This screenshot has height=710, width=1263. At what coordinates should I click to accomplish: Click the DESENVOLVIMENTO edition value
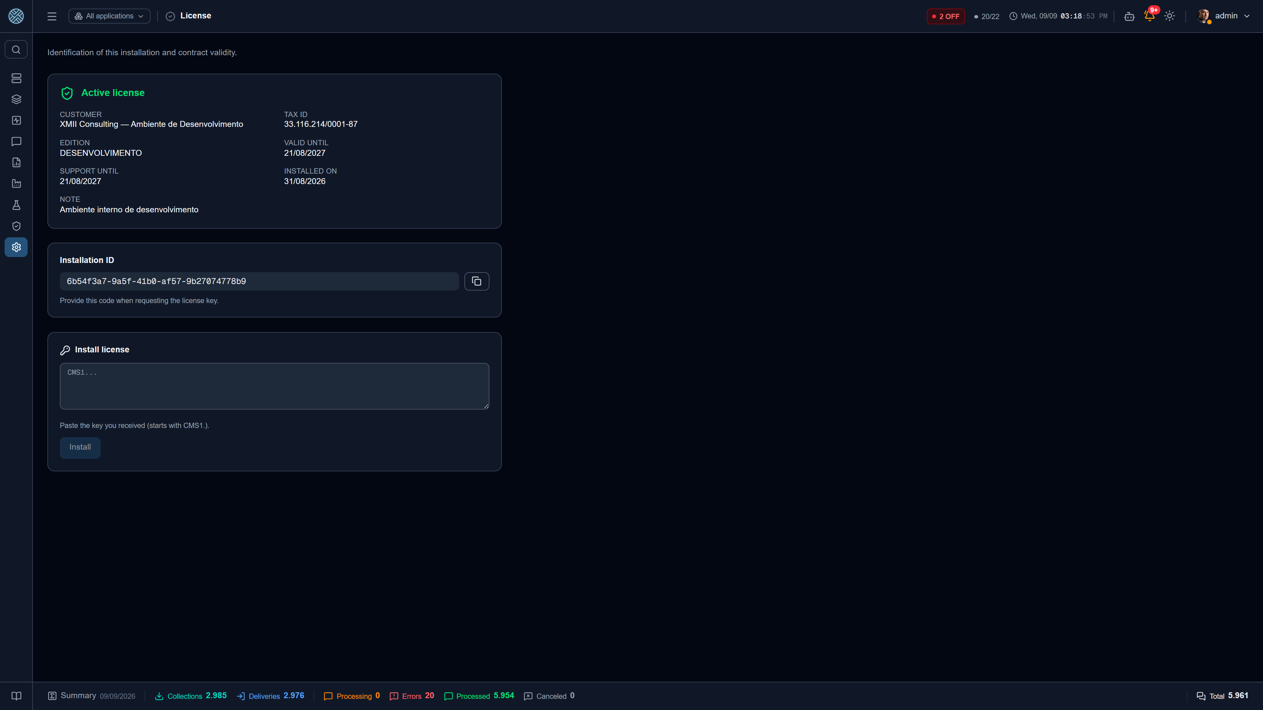101,153
